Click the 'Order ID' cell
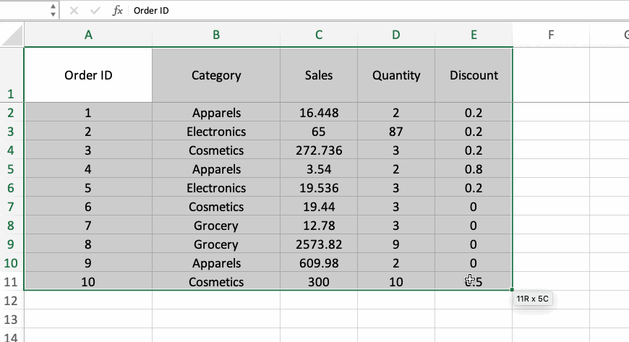This screenshot has height=342, width=629. [88, 75]
